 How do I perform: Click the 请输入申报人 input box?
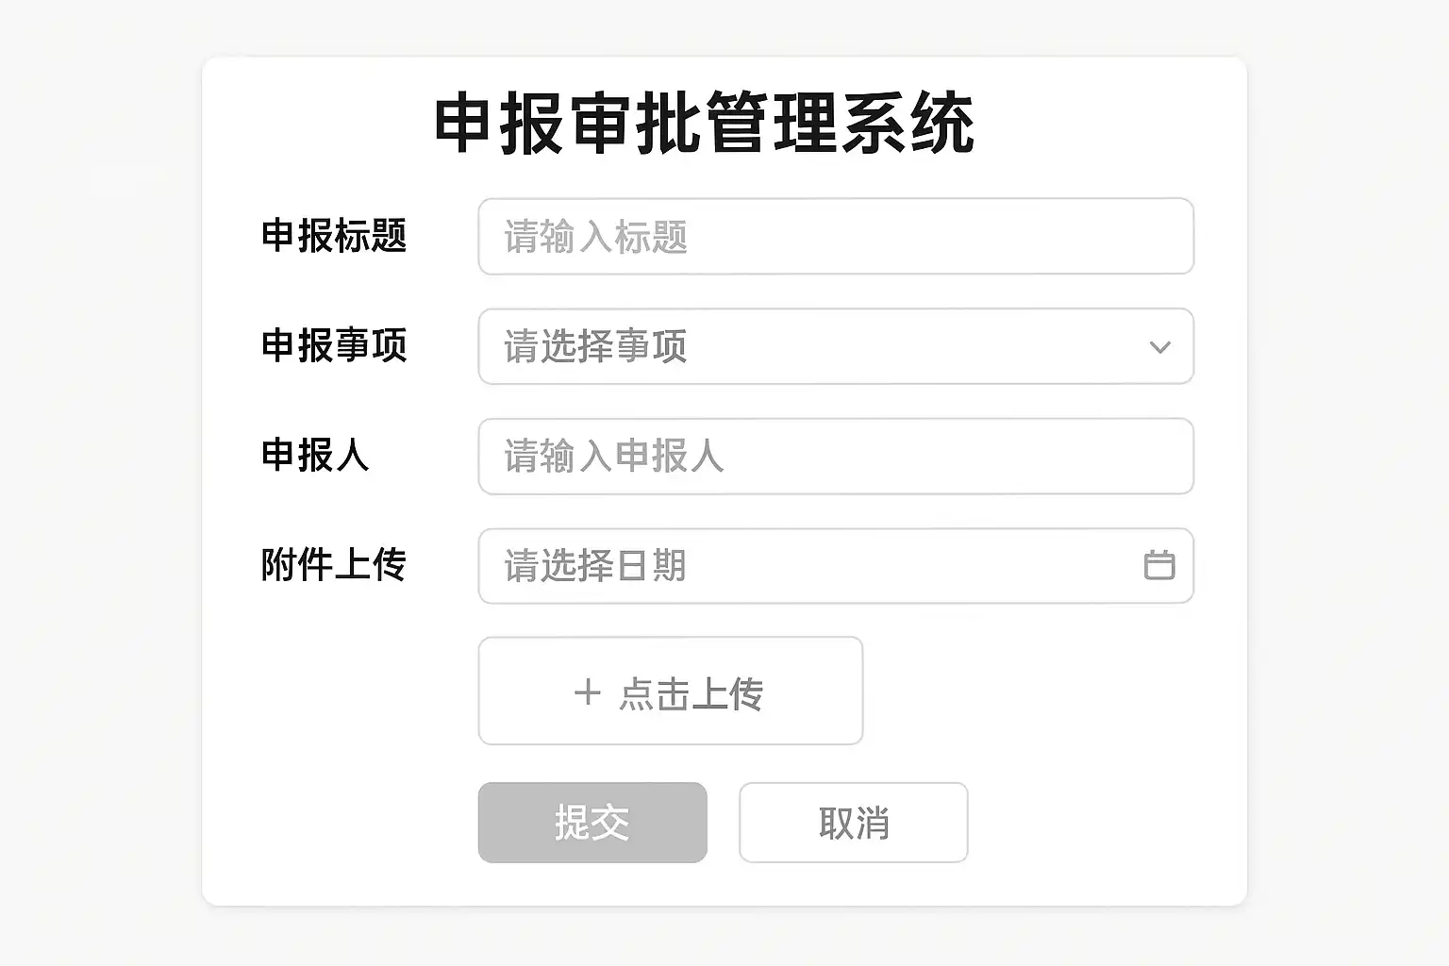point(835,457)
